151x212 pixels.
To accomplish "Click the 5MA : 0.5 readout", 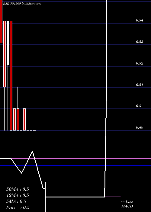I will (x=16, y=201).
